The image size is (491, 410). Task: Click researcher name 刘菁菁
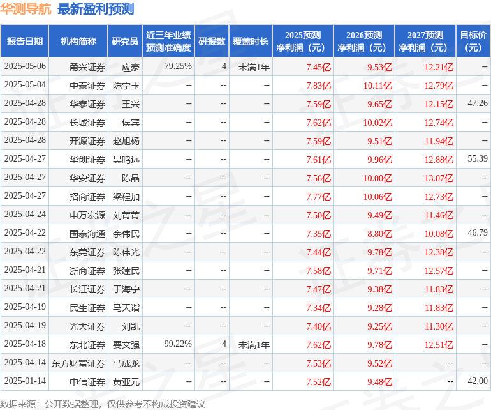pyautogui.click(x=126, y=215)
